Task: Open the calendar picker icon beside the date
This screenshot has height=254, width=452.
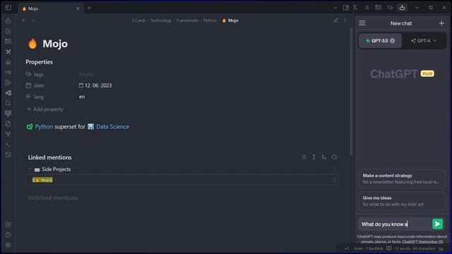Action: (x=81, y=85)
